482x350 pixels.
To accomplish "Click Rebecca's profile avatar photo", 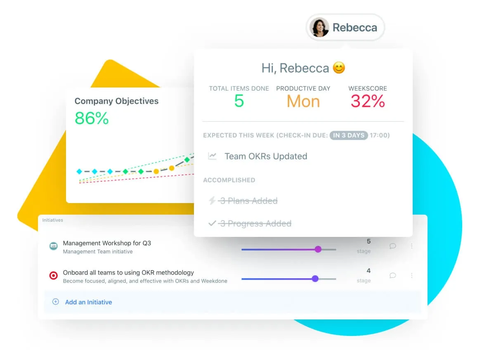I will [319, 28].
